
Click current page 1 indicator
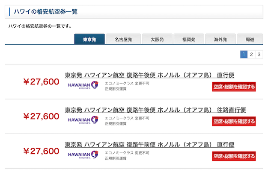(244, 54)
